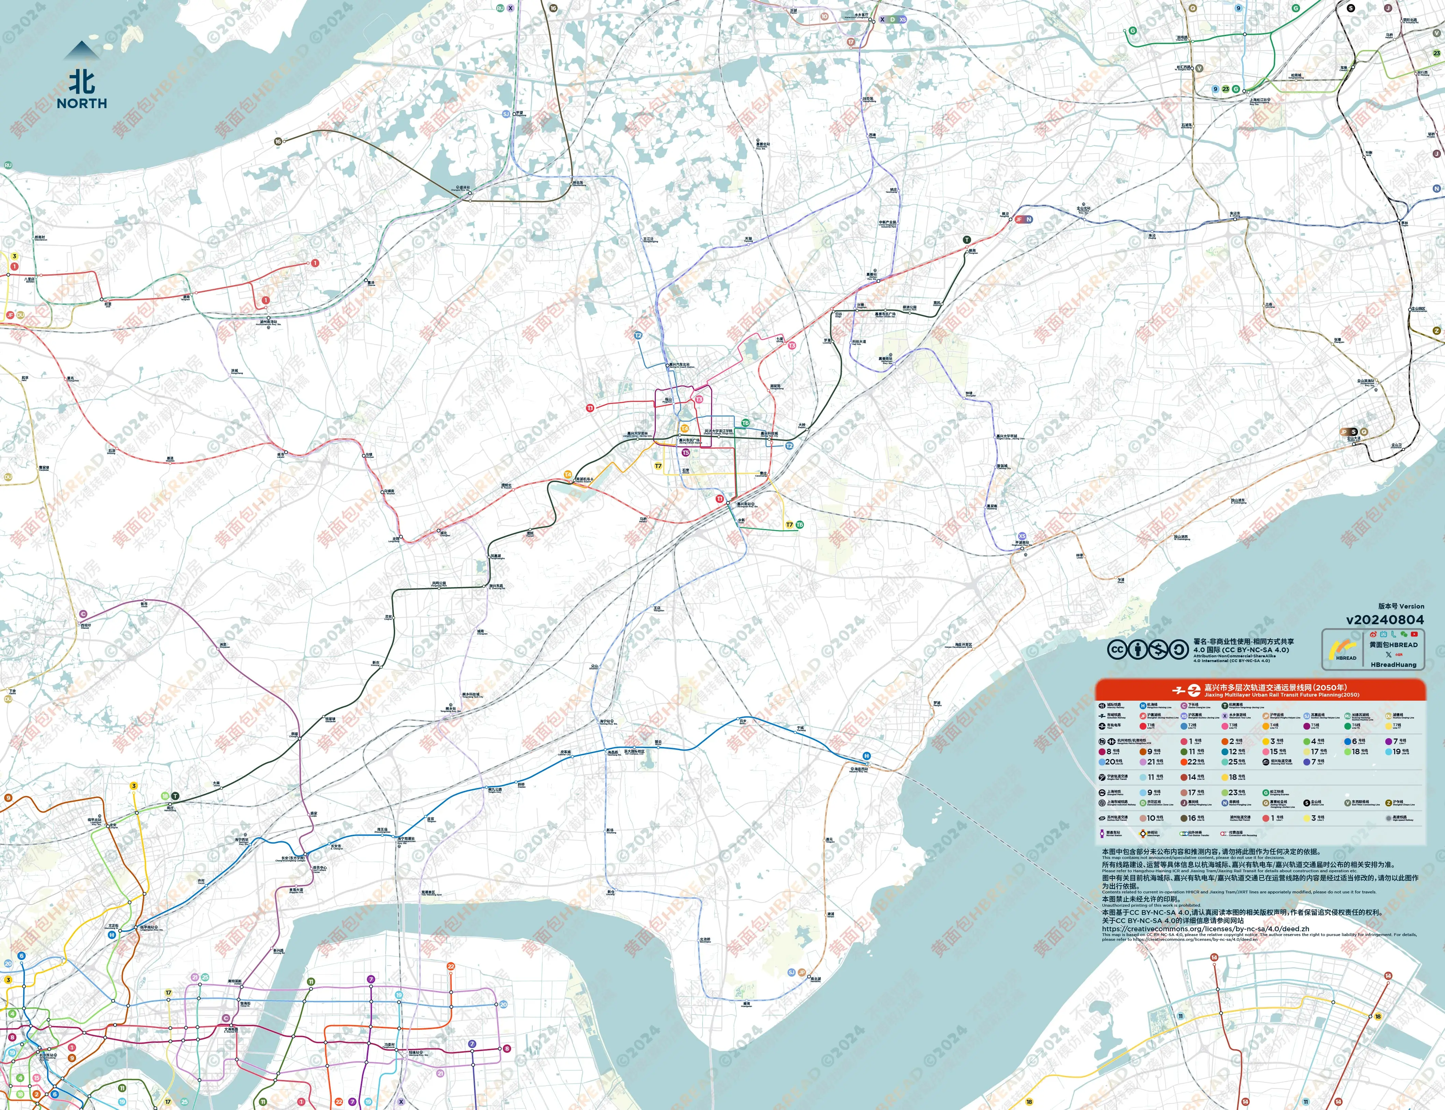Click the Intercity Railway icon in legend
1445x1110 pixels.
click(x=1102, y=706)
